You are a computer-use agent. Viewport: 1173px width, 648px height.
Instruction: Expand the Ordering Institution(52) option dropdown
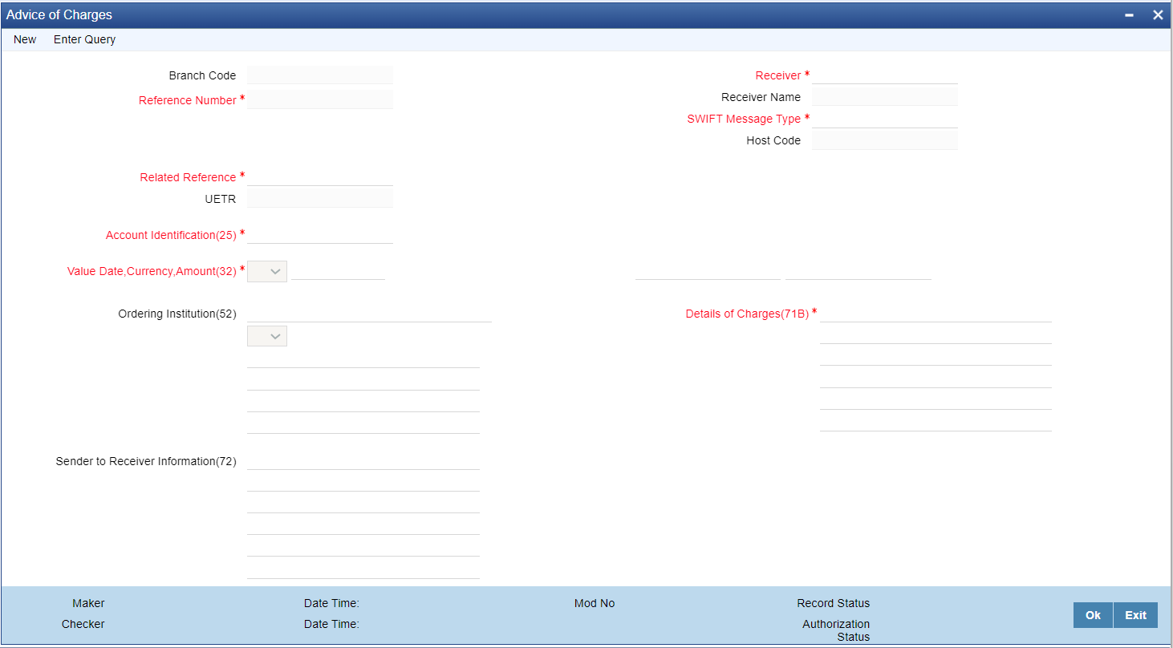(x=267, y=336)
